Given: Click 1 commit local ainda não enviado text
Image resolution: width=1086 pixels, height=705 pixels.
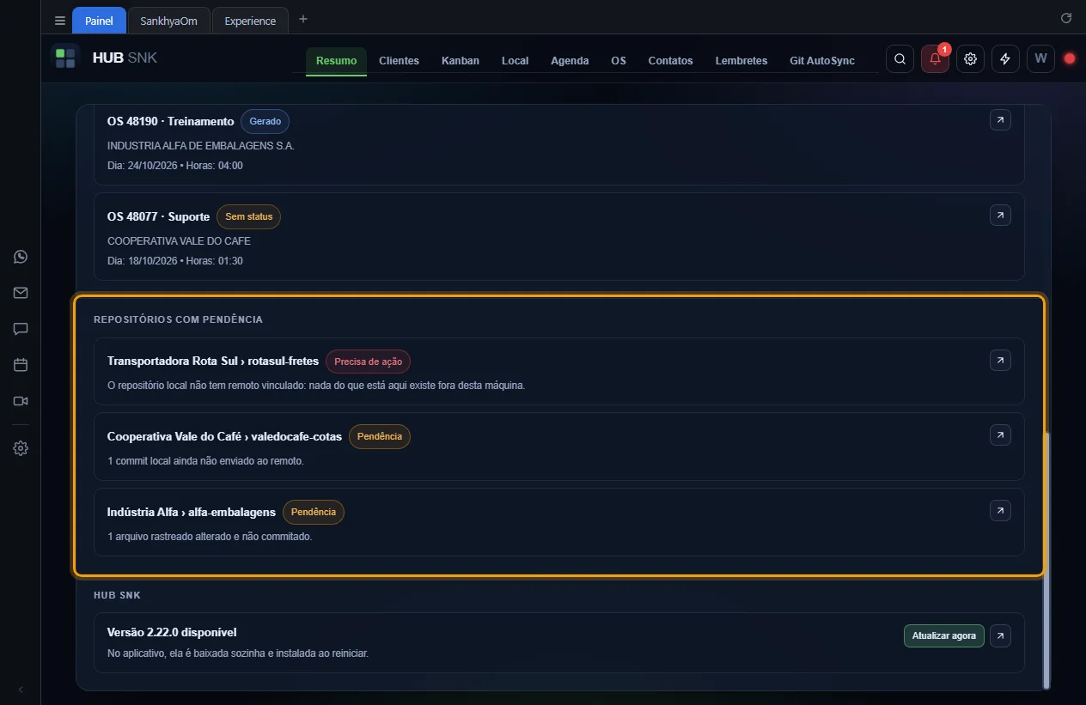Looking at the screenshot, I should tap(205, 461).
